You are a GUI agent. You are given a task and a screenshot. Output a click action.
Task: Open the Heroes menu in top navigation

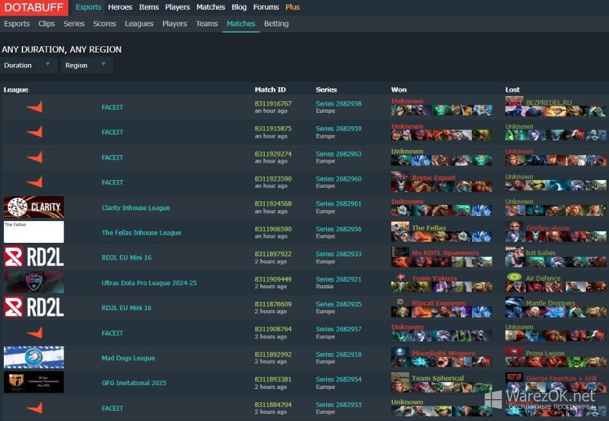[120, 7]
